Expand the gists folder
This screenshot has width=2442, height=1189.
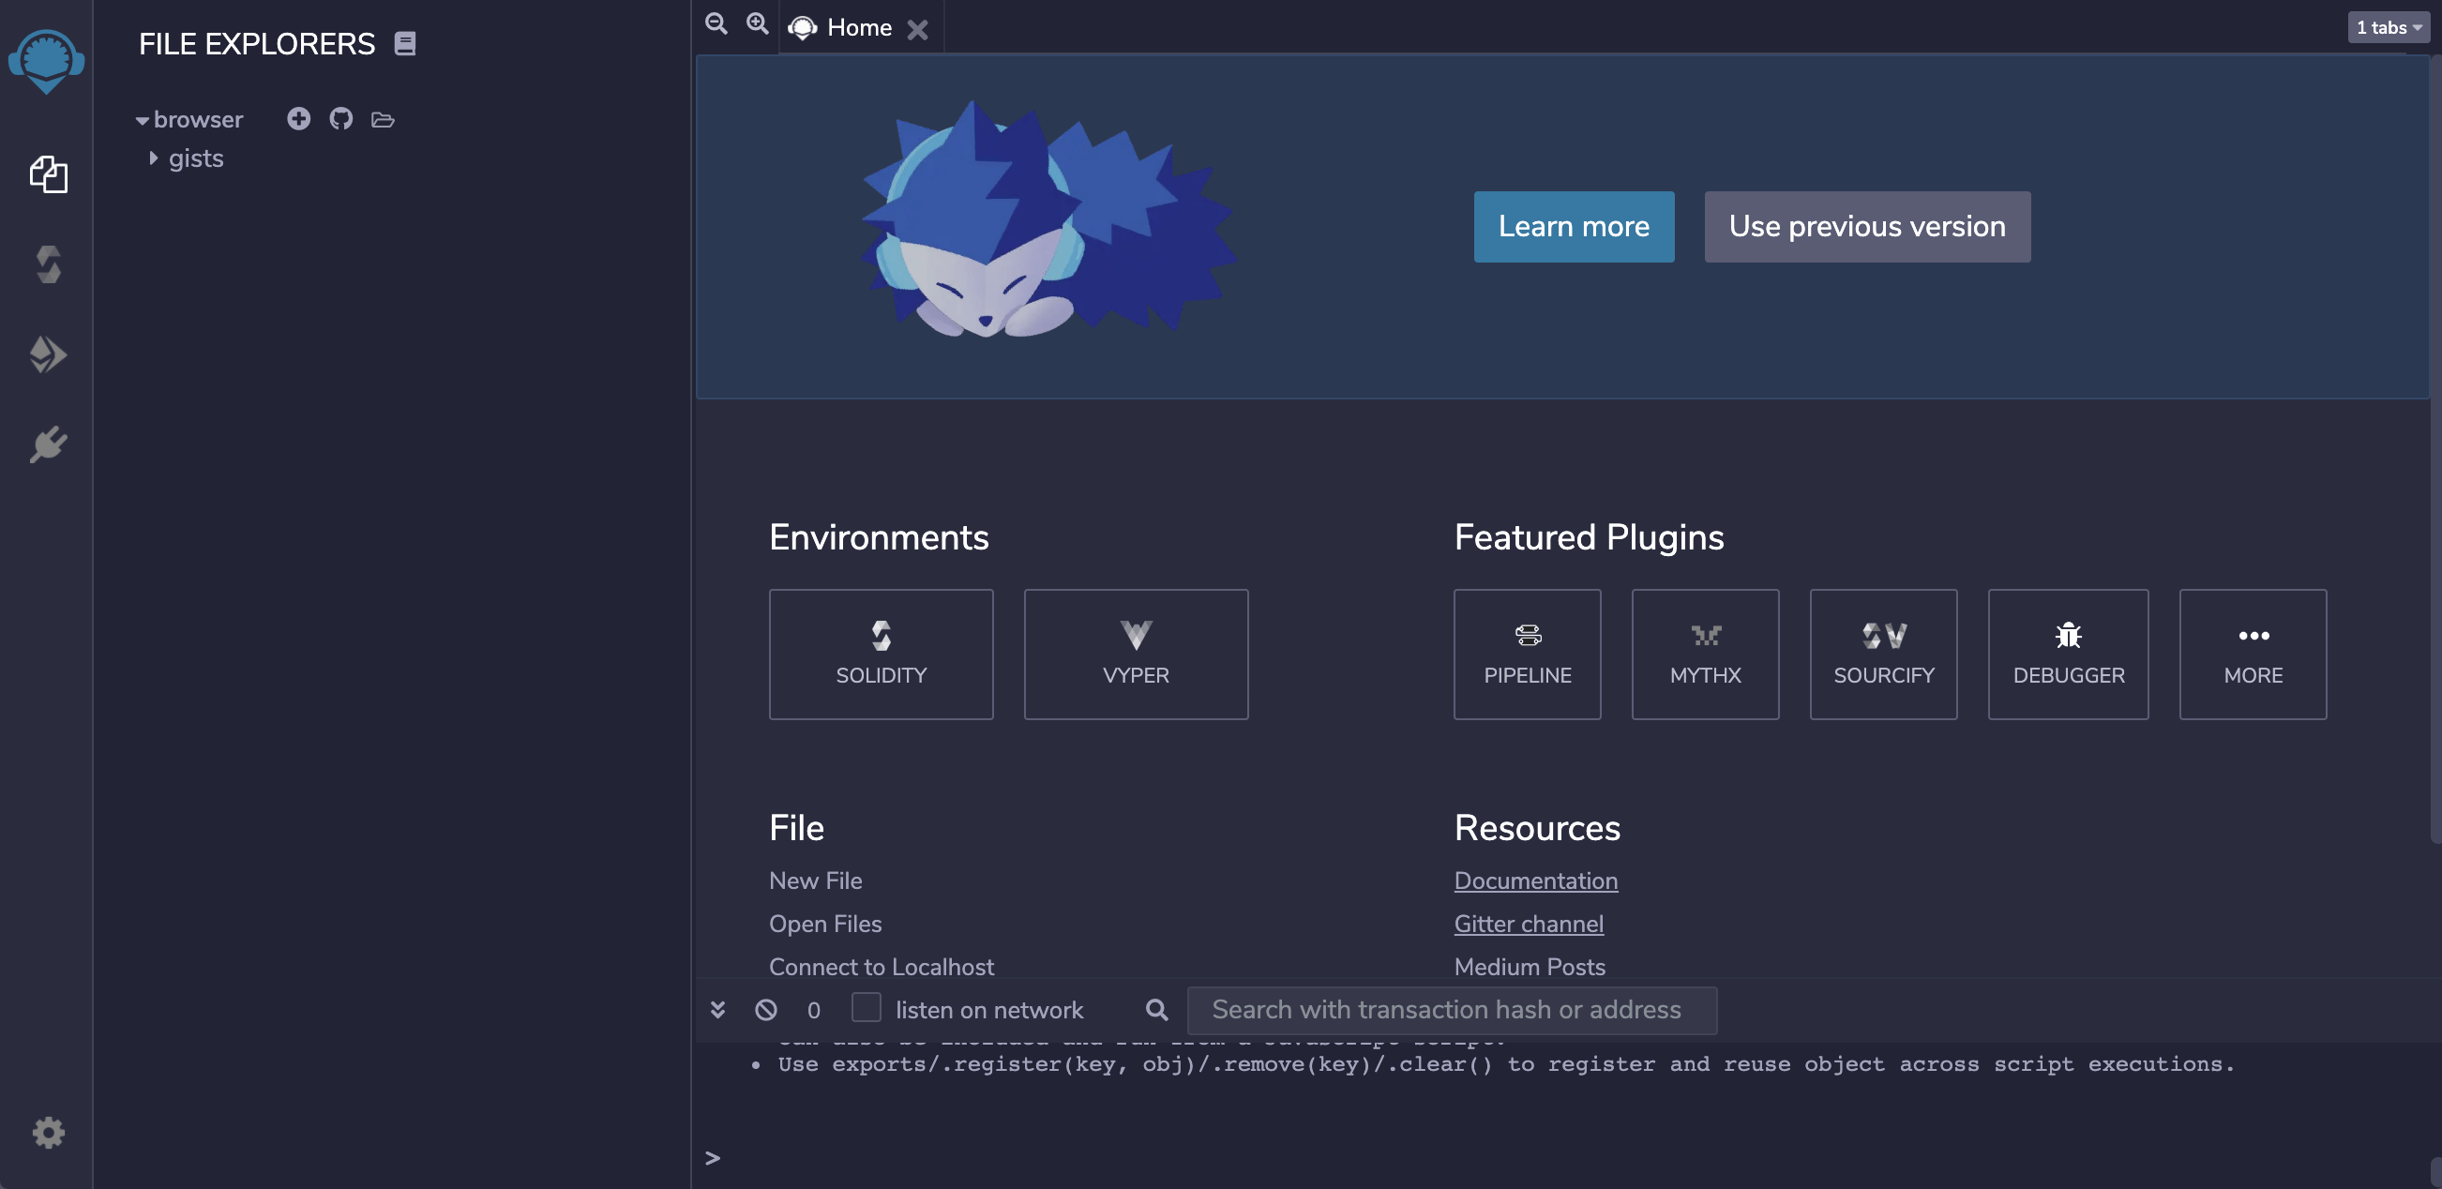[154, 158]
